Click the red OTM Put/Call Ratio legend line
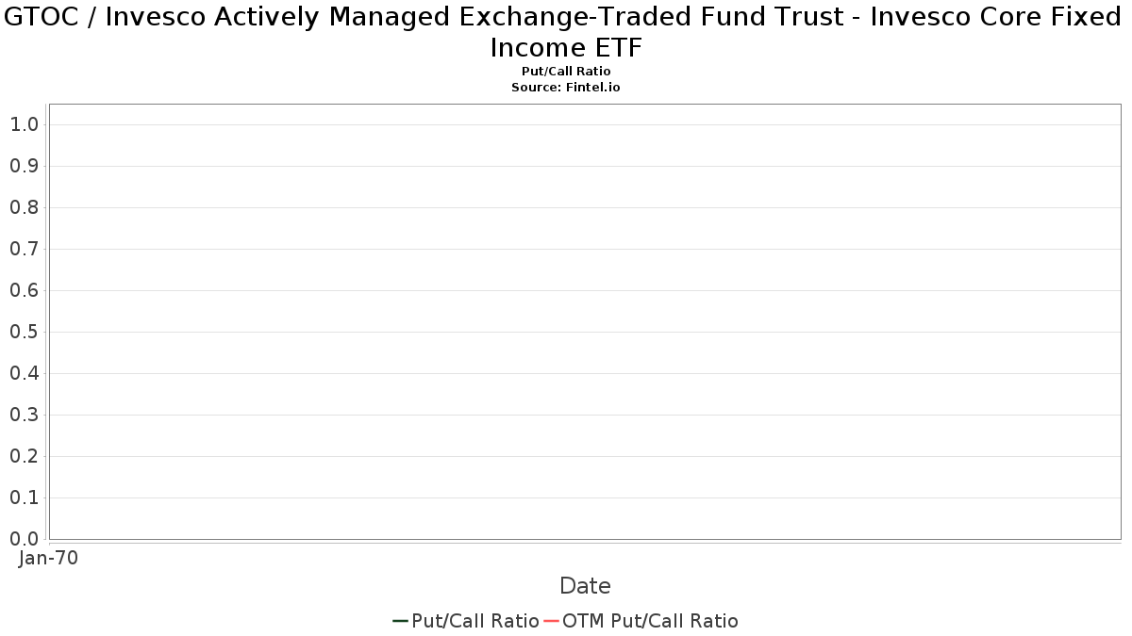The height and width of the screenshot is (636, 1132). coord(551,621)
